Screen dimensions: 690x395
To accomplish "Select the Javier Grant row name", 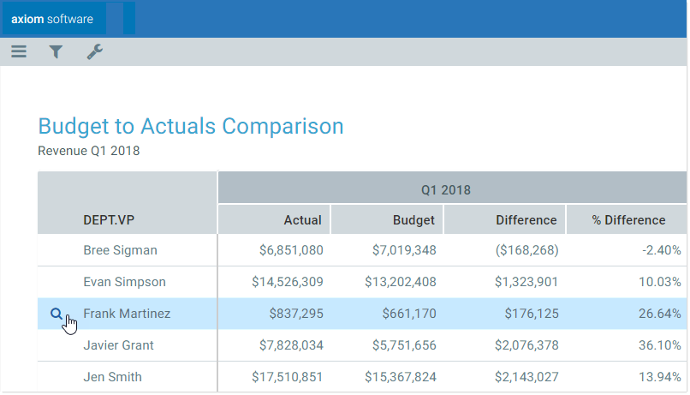I will pyautogui.click(x=118, y=345).
